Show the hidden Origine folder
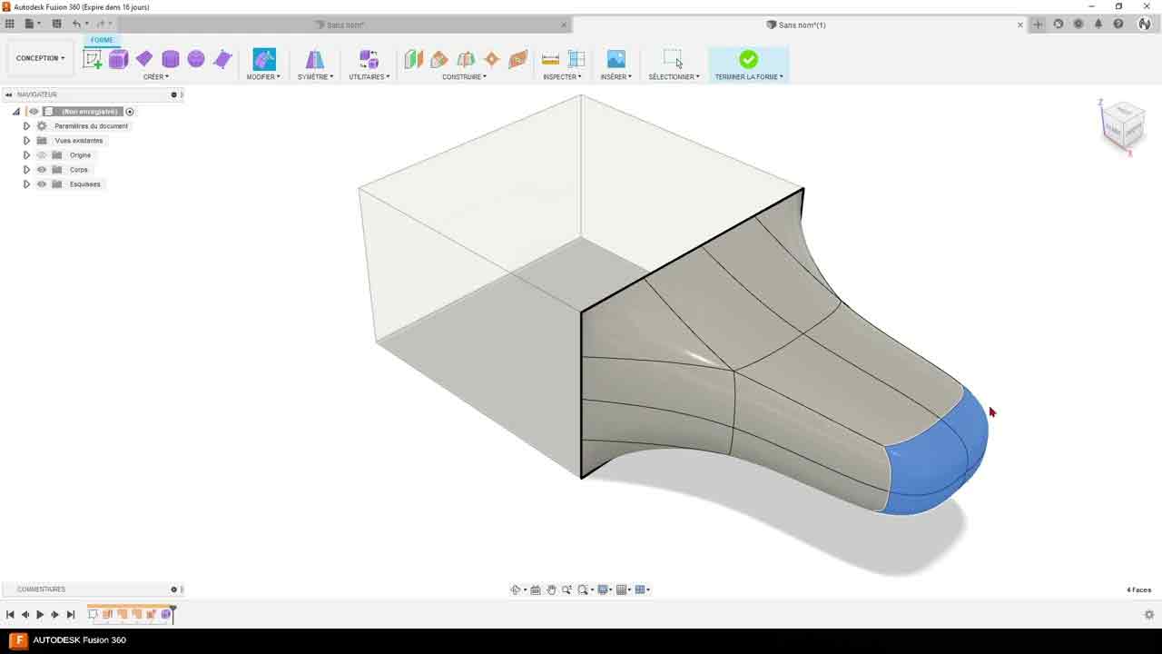The width and height of the screenshot is (1162, 654). click(42, 155)
